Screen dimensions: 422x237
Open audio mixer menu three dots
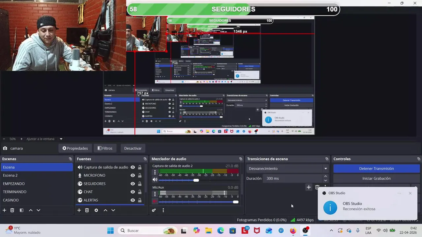(163, 210)
